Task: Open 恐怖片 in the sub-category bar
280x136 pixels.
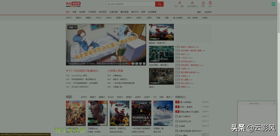Action: click(x=109, y=18)
